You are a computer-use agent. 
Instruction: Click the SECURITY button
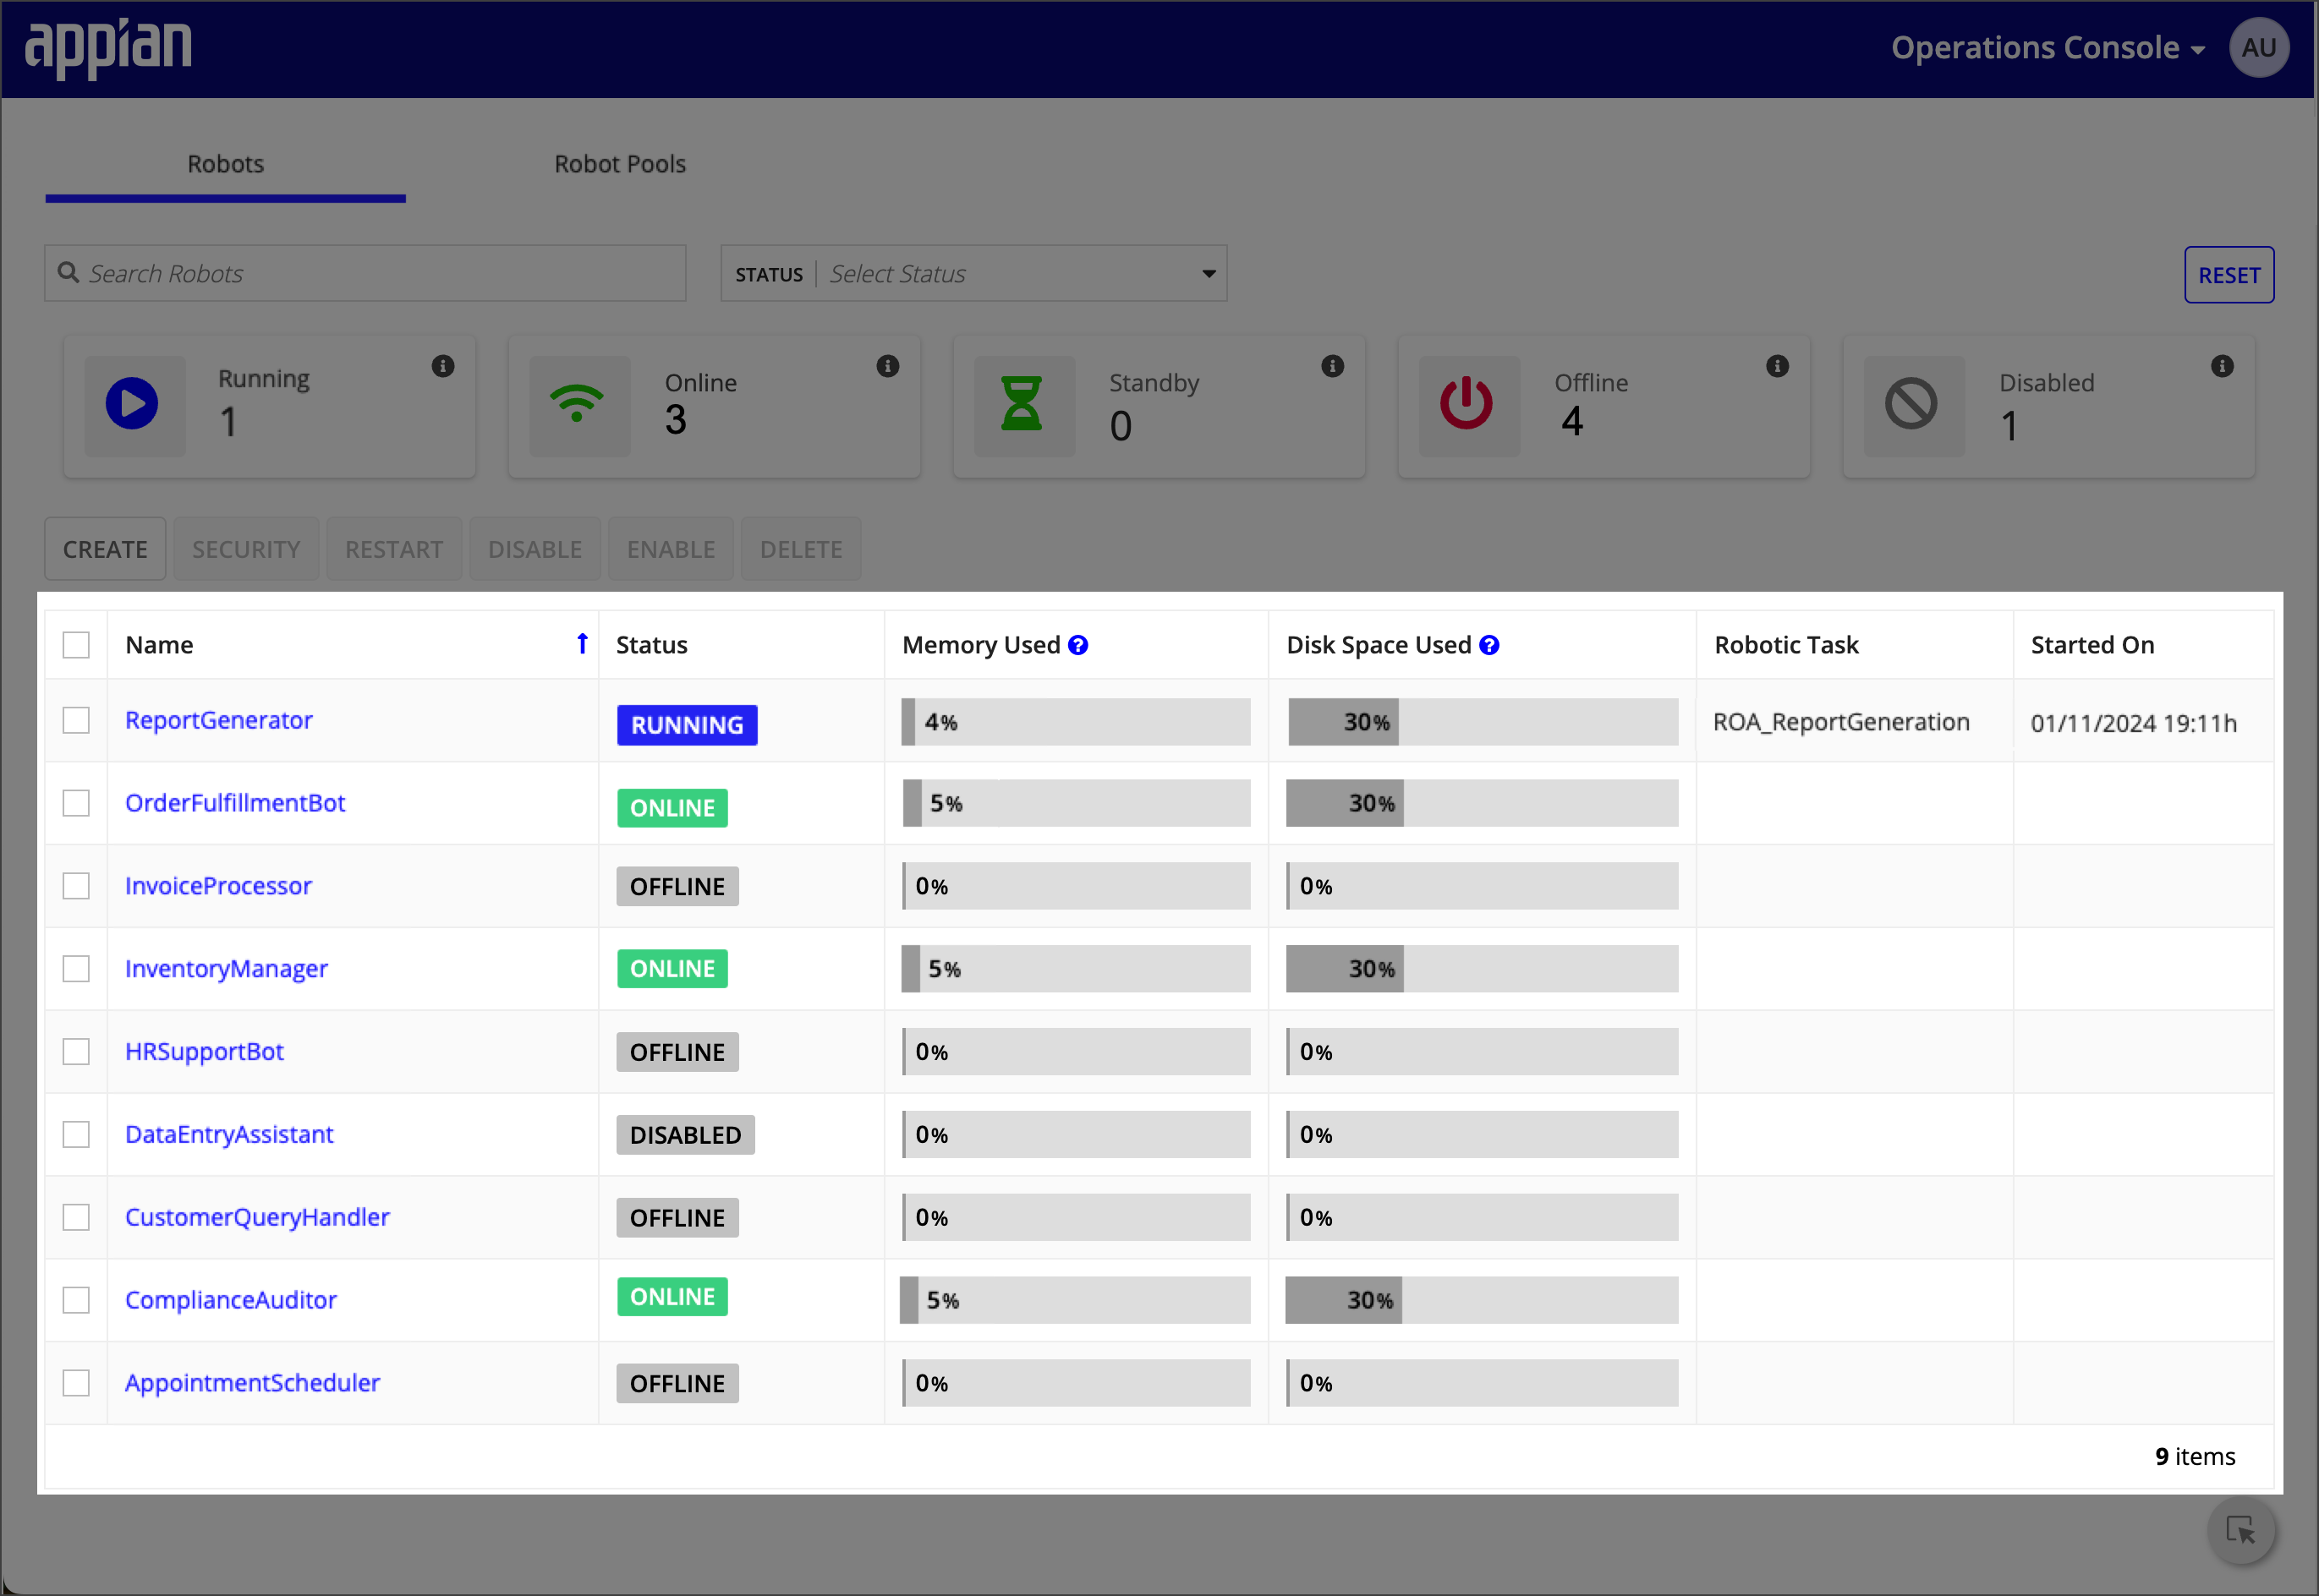[x=246, y=549]
